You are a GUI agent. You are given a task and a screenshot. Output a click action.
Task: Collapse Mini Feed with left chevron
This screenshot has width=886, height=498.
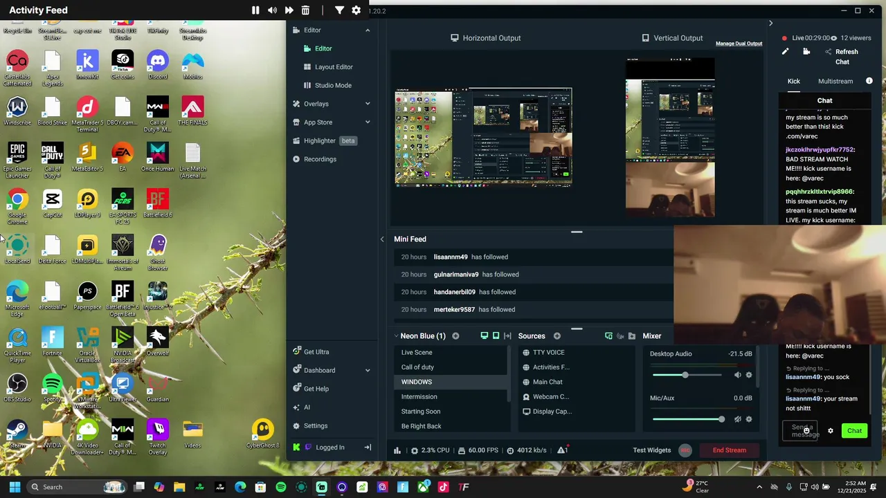coord(382,239)
